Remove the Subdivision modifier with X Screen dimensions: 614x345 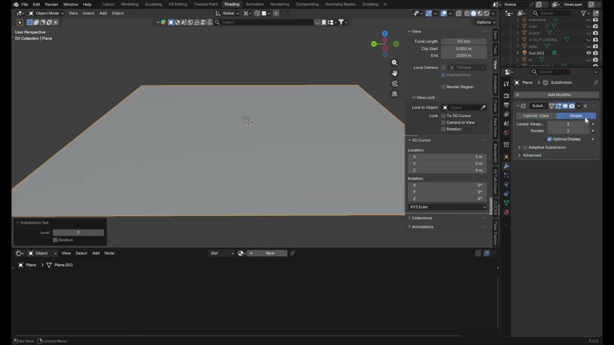click(x=585, y=106)
